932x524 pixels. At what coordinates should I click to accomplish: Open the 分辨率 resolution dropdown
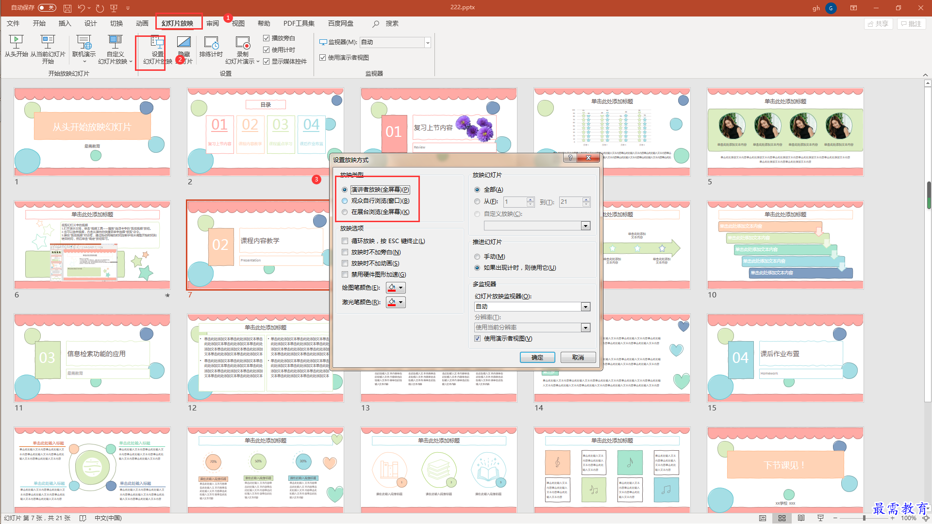(x=585, y=327)
